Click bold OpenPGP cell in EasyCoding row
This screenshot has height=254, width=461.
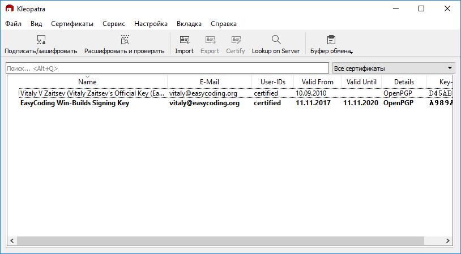coord(398,103)
